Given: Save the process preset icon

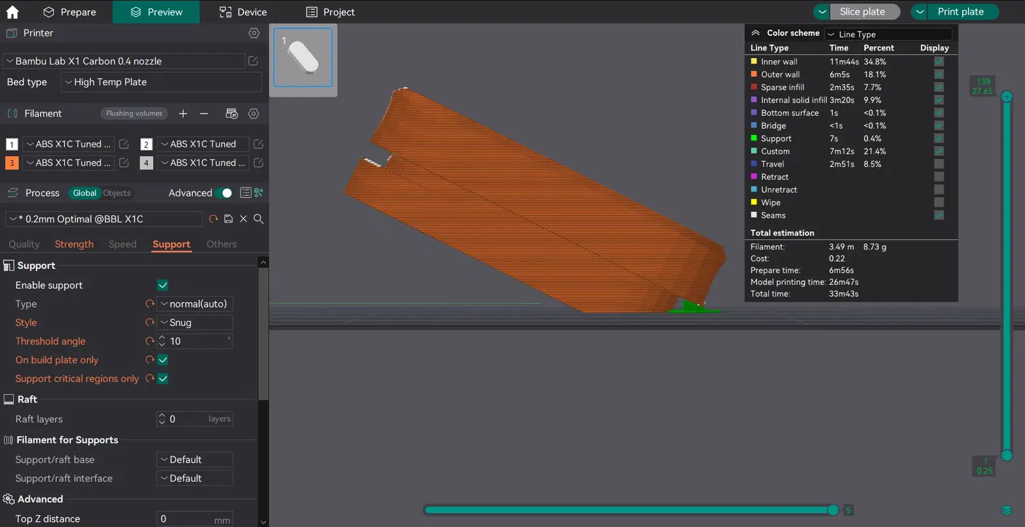Looking at the screenshot, I should [228, 219].
